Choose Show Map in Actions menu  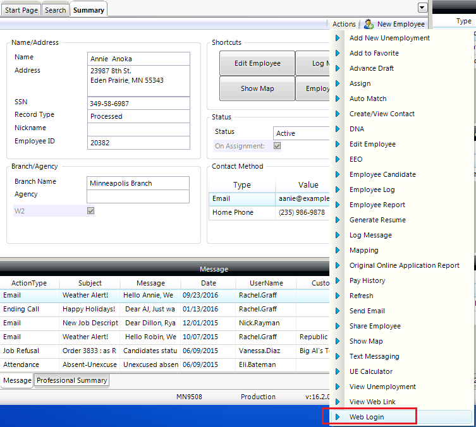pos(366,341)
